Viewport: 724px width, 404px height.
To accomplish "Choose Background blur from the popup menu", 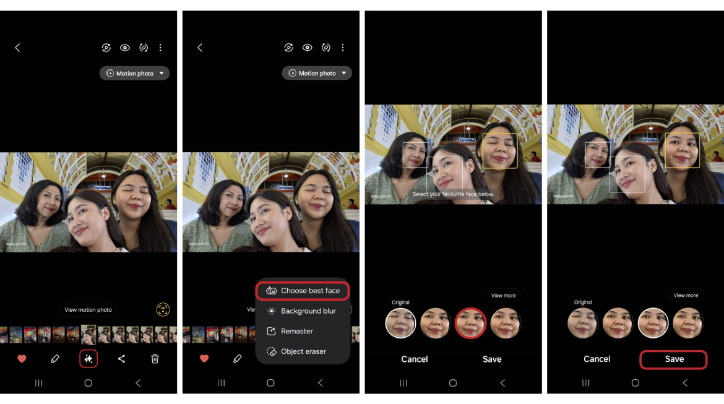I will pyautogui.click(x=308, y=311).
